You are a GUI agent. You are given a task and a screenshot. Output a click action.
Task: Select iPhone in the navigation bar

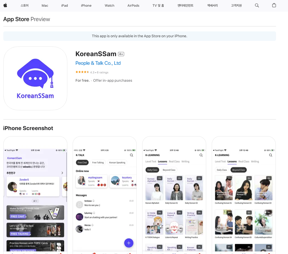[x=86, y=6]
